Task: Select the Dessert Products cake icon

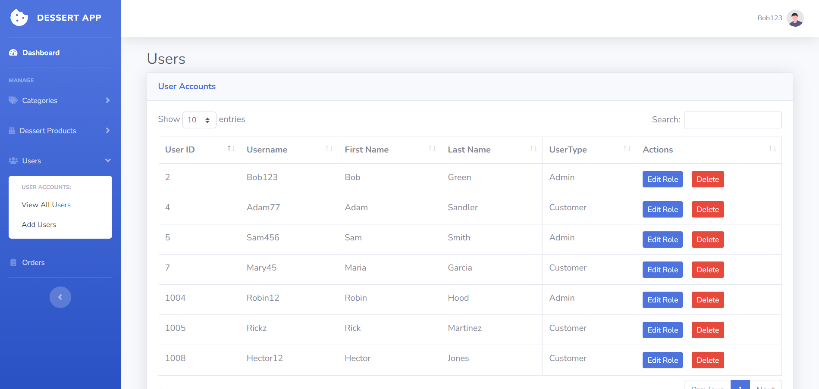Action: [x=13, y=131]
